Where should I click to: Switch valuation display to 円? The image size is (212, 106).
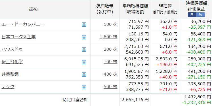tap(192, 14)
